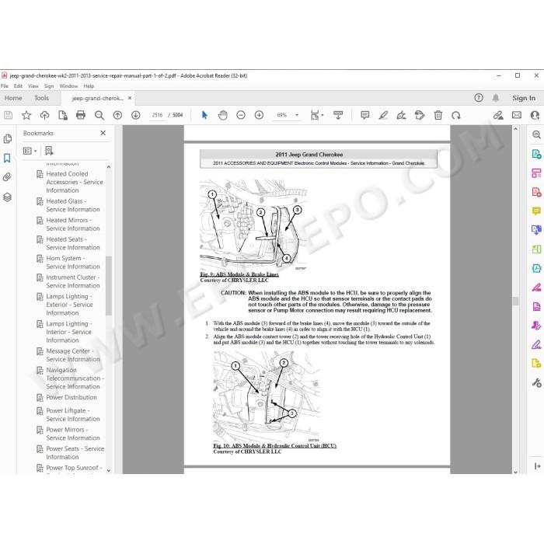Click the bookmarks list scrollbar thumb

click(109, 285)
